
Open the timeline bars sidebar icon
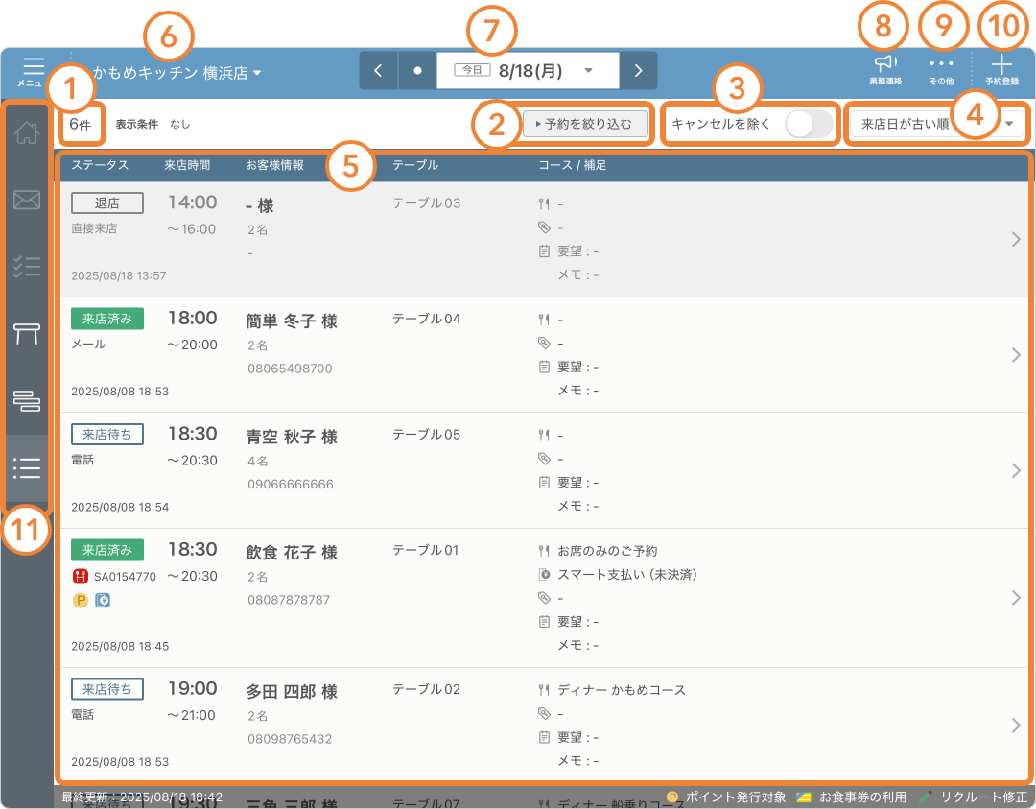coord(27,400)
